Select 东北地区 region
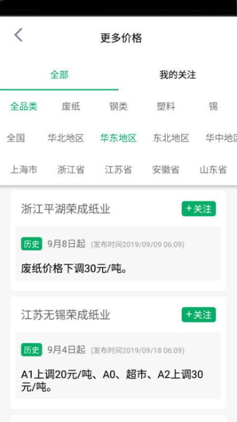The width and height of the screenshot is (237, 422). pos(171,138)
